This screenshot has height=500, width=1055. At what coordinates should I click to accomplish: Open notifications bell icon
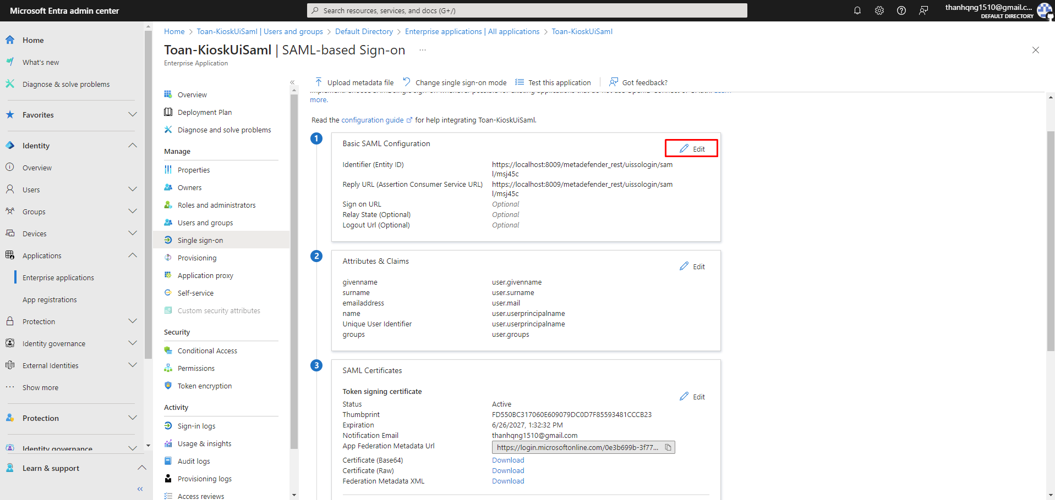pyautogui.click(x=857, y=10)
